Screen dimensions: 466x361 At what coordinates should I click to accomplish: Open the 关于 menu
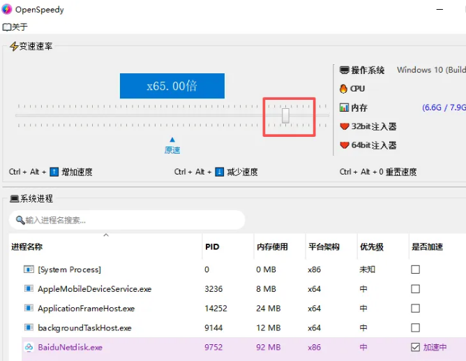tap(15, 27)
